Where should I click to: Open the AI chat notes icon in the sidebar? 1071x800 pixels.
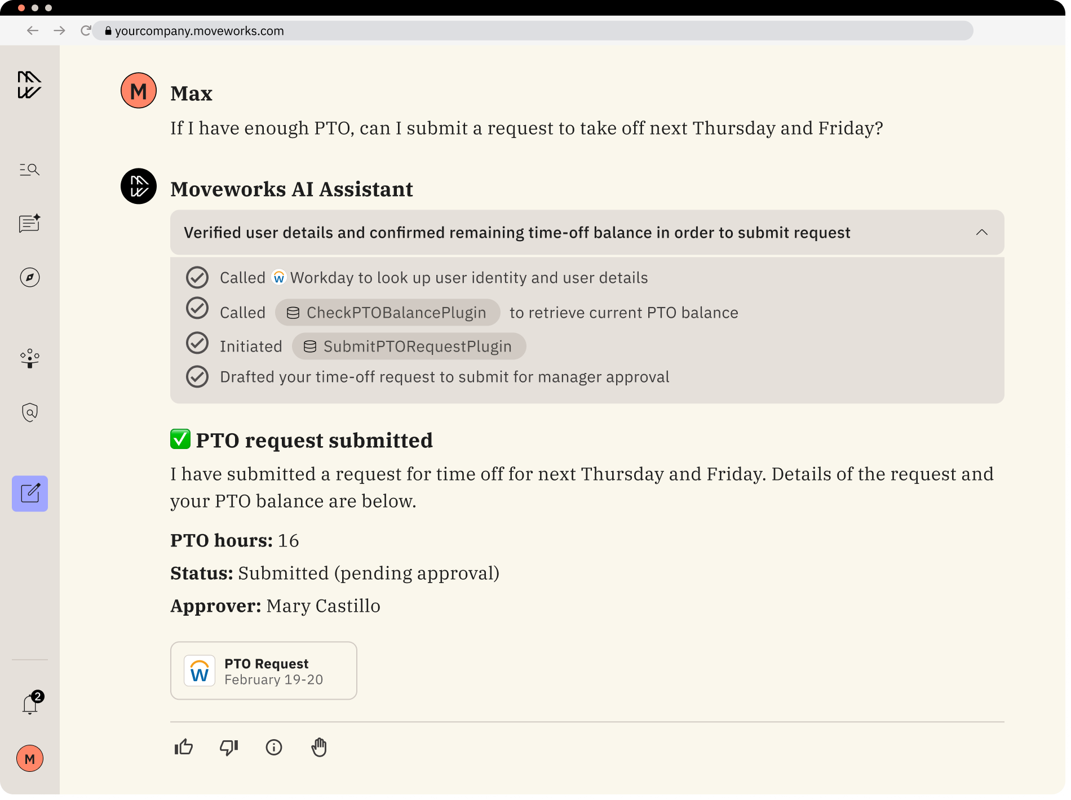29,223
